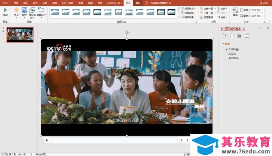Open the 海报框架 poster frame tool
This screenshot has height=156, width=272.
coord(32,13)
